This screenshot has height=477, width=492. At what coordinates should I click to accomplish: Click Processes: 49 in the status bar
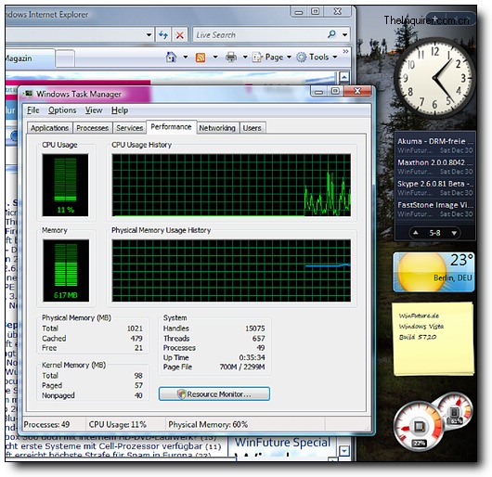tap(46, 425)
